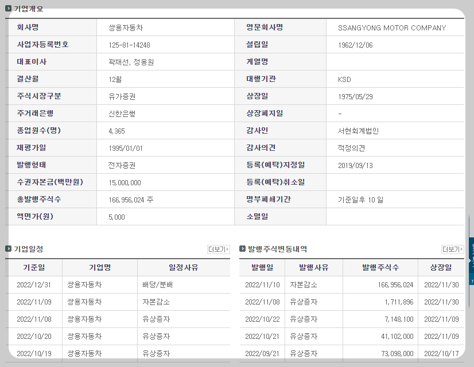Select schedule date 2022/10/19
Image resolution: width=474 pixels, height=367 pixels.
(34, 354)
